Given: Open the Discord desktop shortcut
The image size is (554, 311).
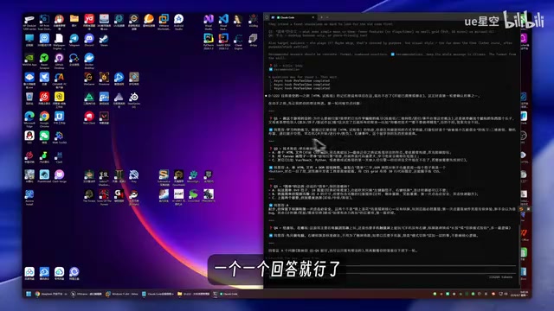Looking at the screenshot, I should click(89, 40).
